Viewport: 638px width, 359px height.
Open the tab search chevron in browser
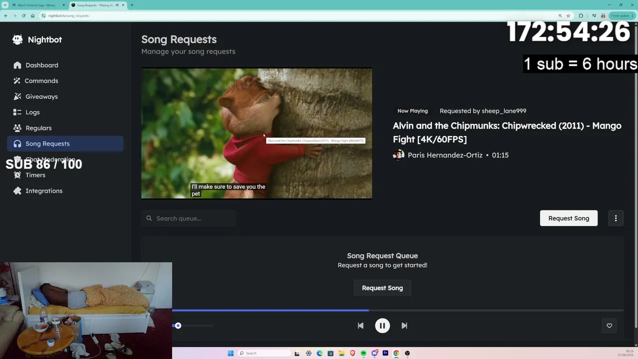5,5
